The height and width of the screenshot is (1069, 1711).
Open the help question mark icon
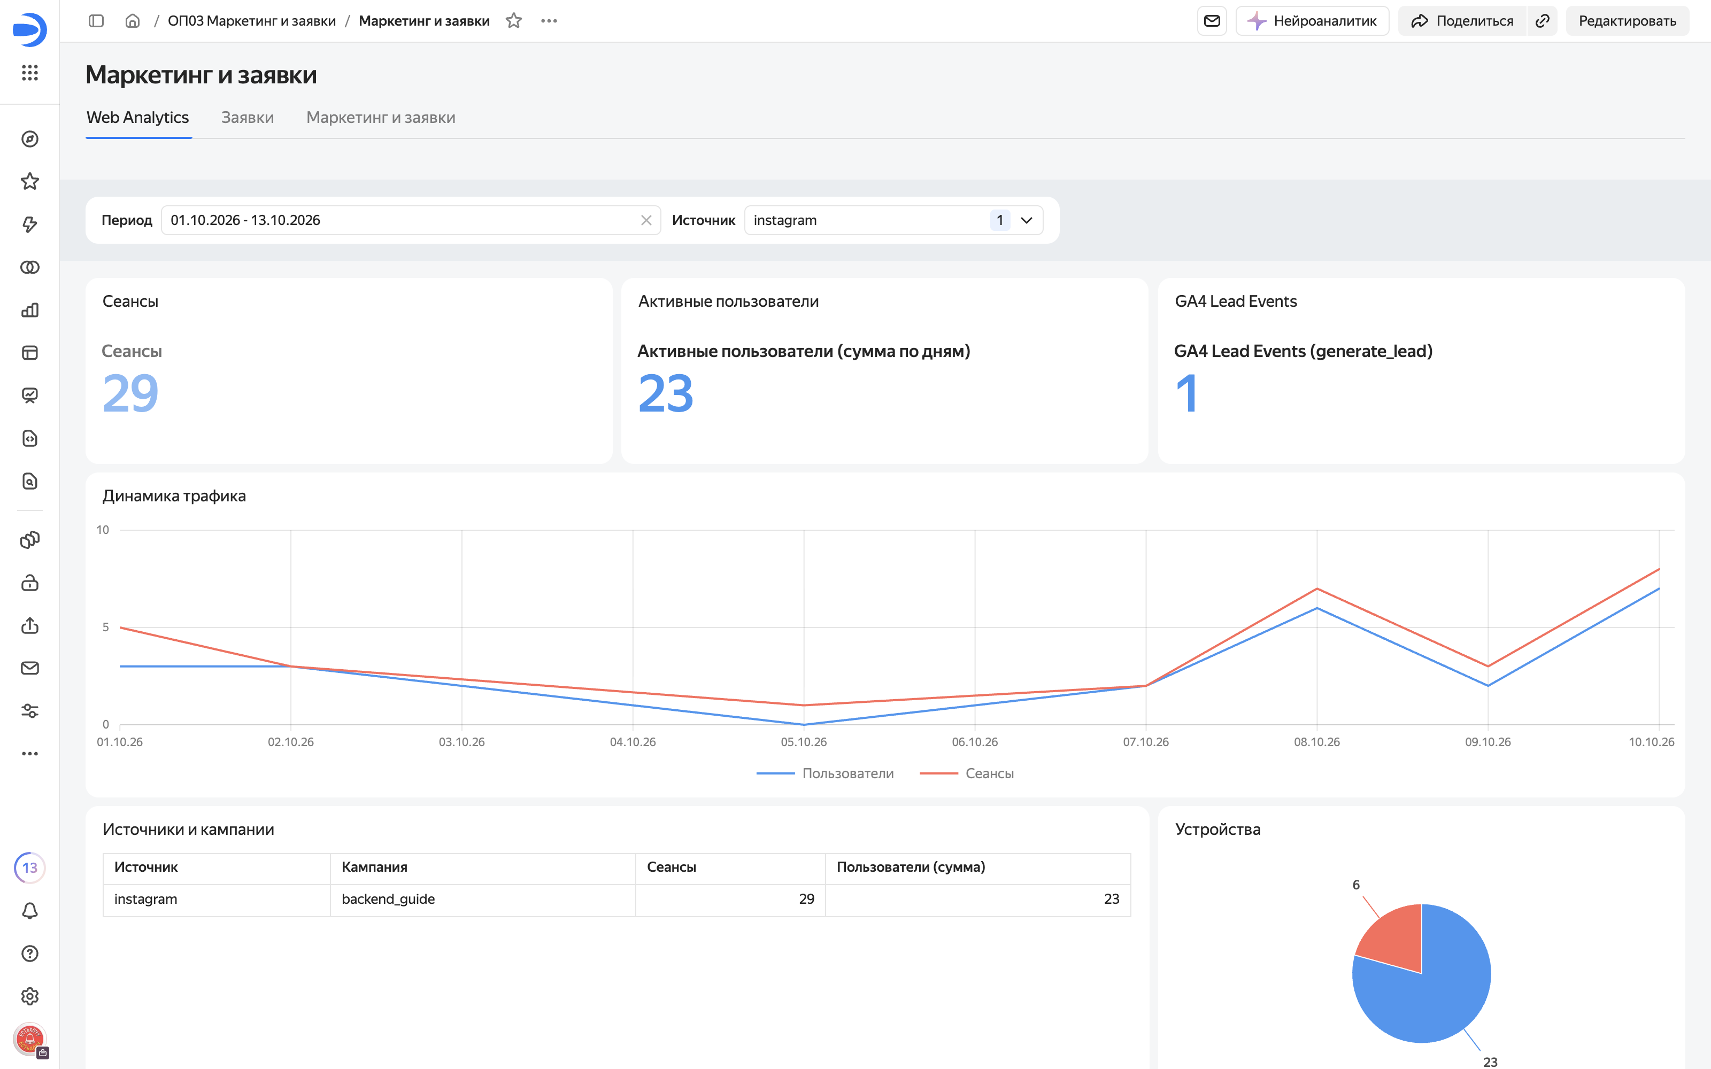(30, 954)
